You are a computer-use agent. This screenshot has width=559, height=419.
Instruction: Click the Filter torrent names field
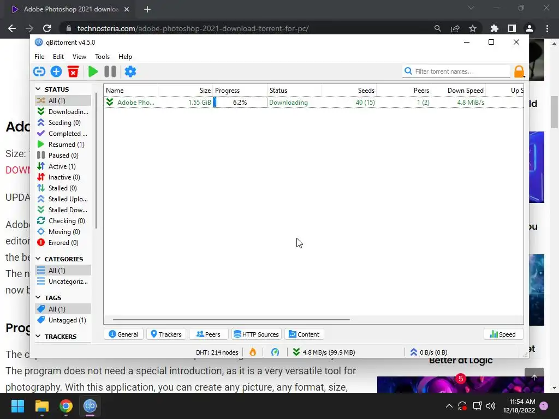tap(457, 71)
